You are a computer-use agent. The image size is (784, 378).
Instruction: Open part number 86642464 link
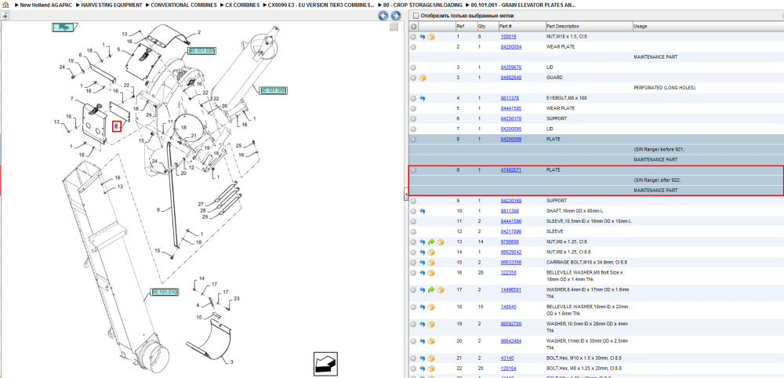(511, 340)
